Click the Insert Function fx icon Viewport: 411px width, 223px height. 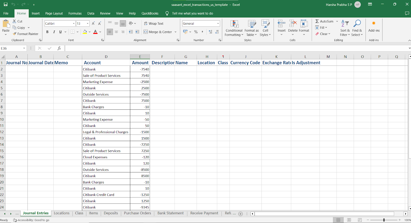pyautogui.click(x=59, y=48)
